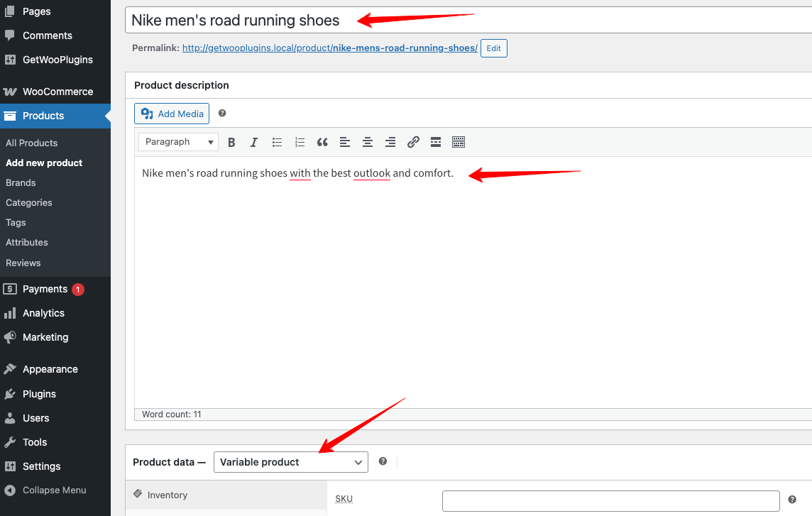
Task: Select the Inventory product data tab
Action: (x=226, y=495)
